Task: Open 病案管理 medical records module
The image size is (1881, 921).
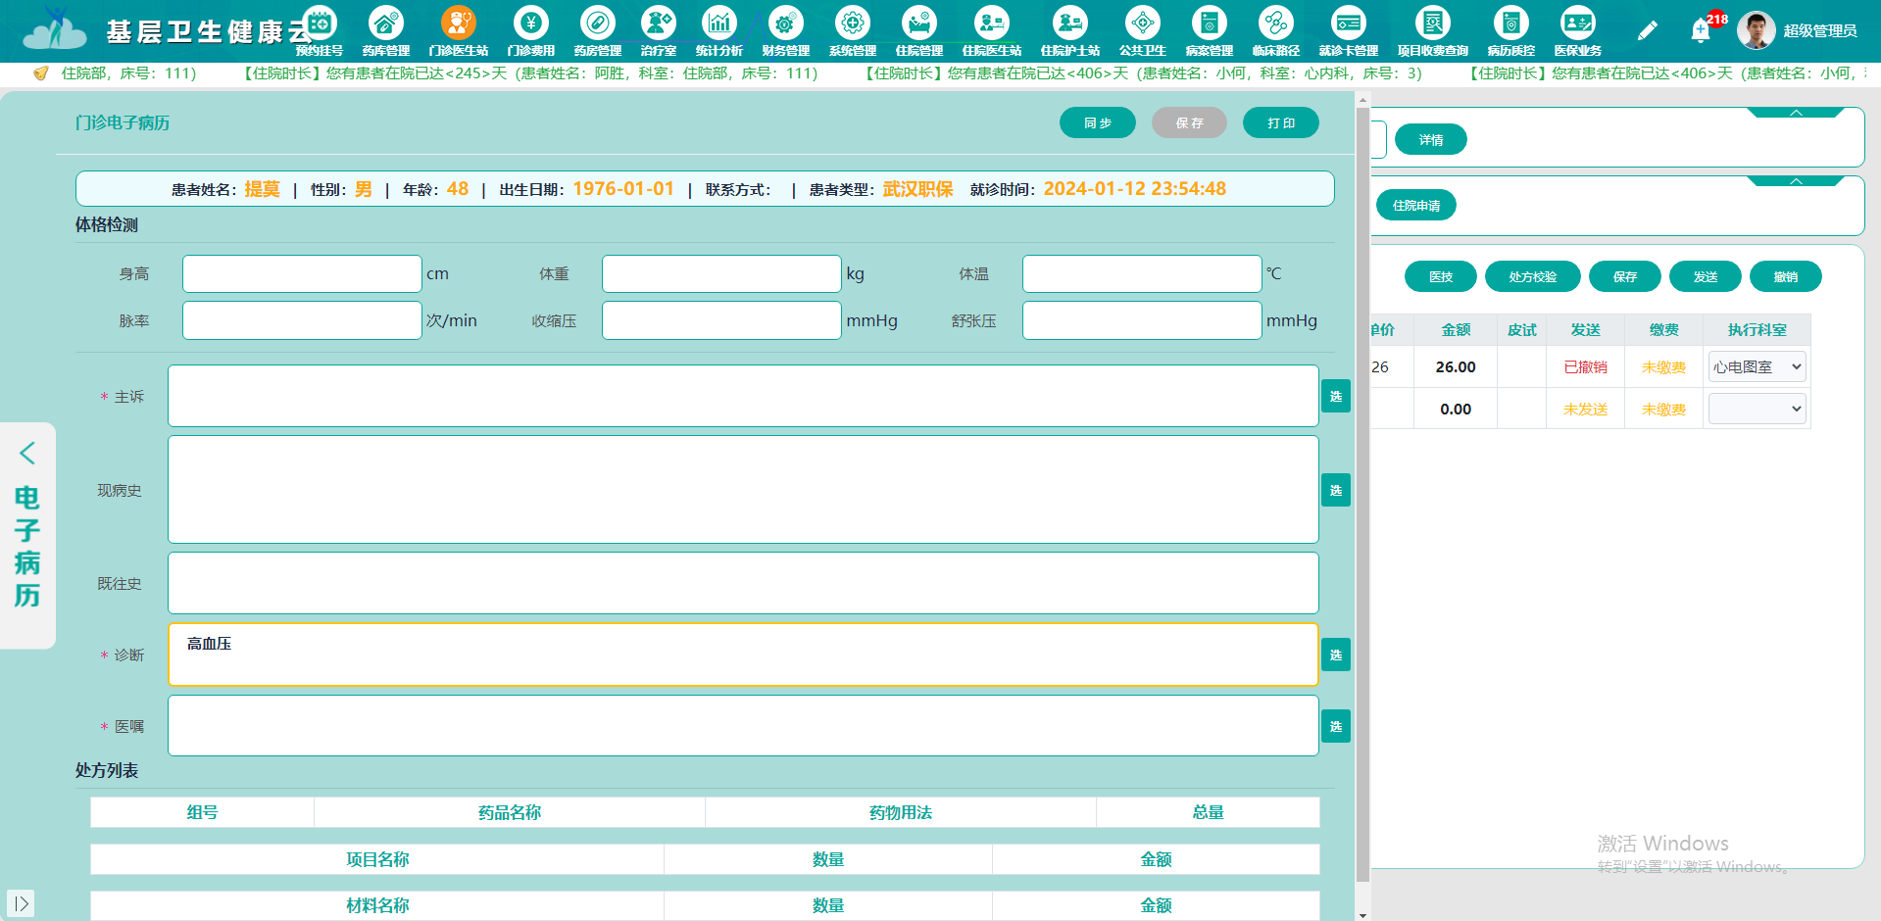Action: click(1210, 31)
